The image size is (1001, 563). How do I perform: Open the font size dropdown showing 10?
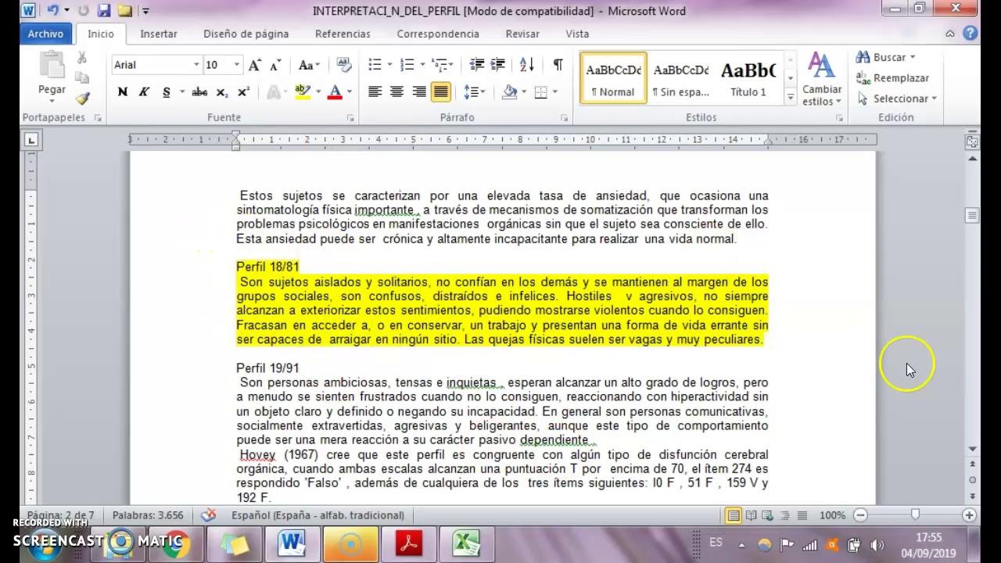(236, 65)
